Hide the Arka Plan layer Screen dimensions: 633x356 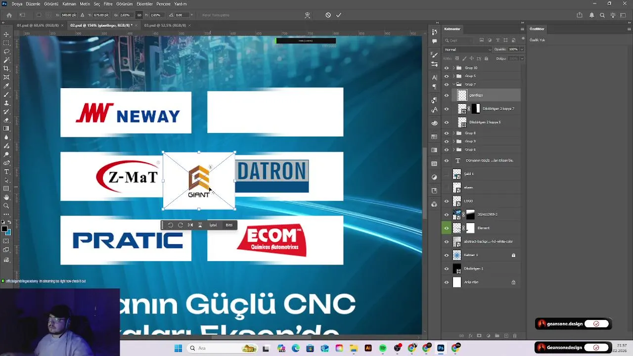447,282
